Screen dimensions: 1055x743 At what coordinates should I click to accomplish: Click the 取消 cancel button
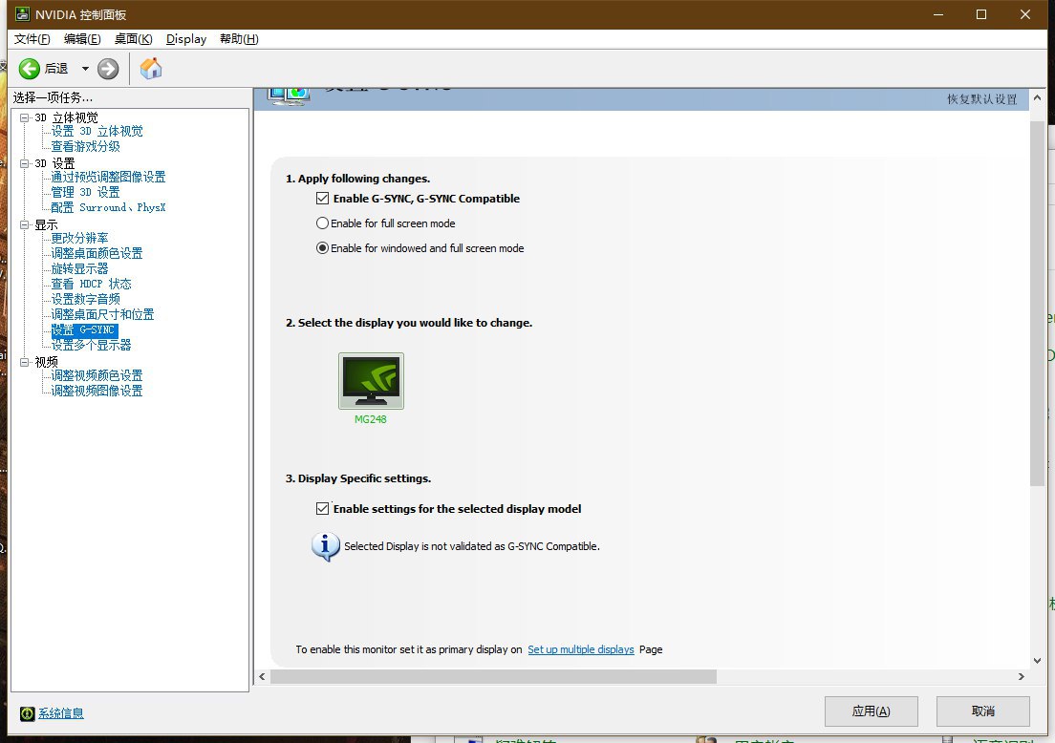click(983, 711)
